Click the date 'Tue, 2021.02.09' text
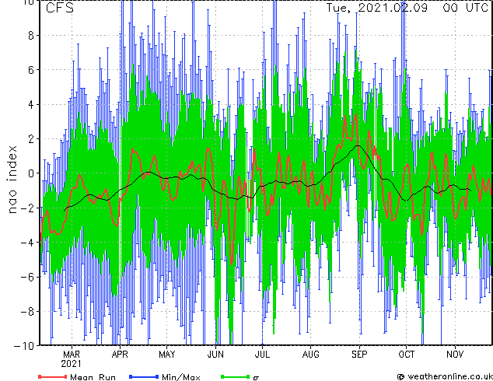The image size is (493, 381). (x=377, y=8)
